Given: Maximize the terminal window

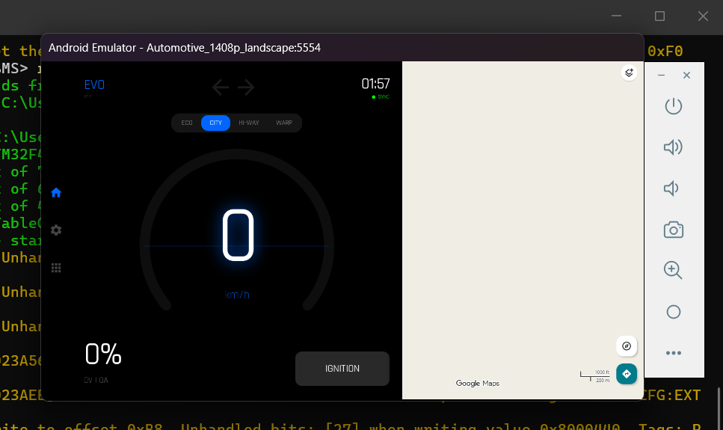Looking at the screenshot, I should [660, 16].
